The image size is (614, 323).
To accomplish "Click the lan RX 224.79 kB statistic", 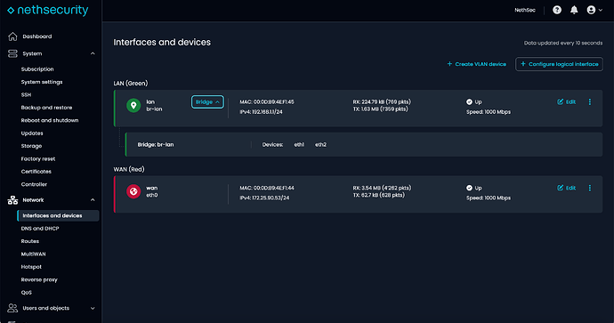I will click(382, 101).
